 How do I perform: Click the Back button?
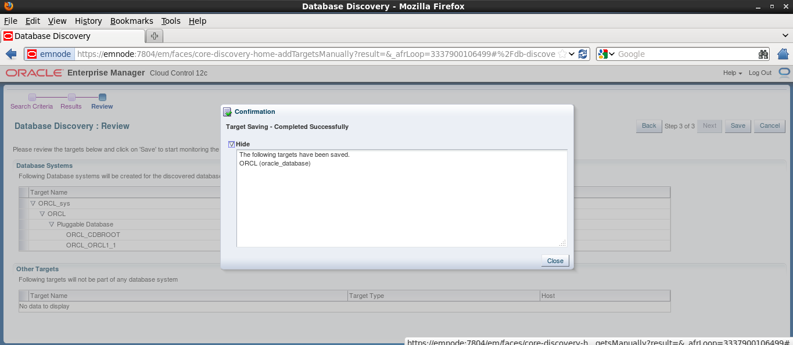pos(649,126)
